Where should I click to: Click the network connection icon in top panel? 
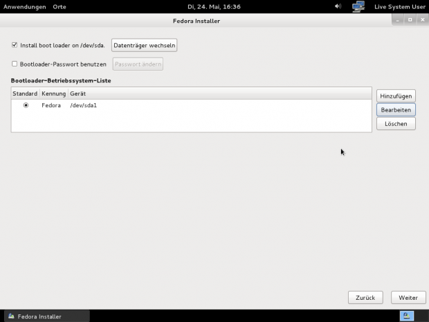click(x=358, y=6)
